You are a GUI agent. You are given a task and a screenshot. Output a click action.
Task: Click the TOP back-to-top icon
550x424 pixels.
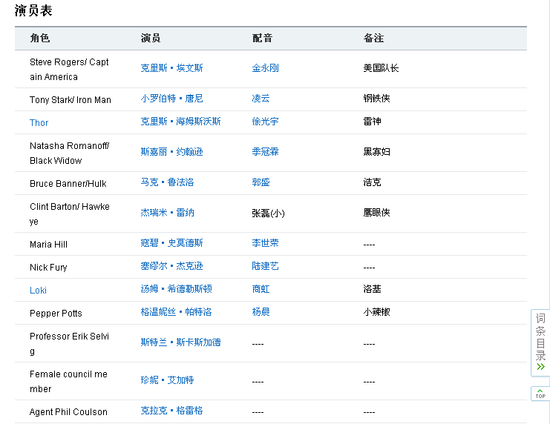[540, 394]
